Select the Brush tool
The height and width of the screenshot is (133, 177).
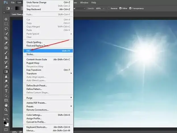click(6, 52)
